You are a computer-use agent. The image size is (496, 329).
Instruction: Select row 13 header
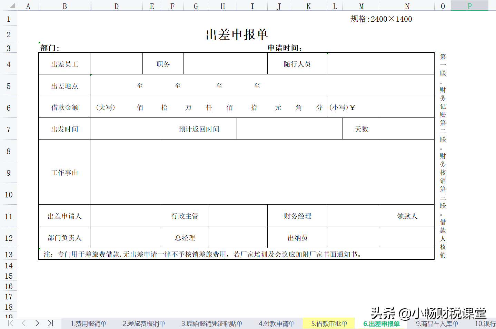point(9,254)
